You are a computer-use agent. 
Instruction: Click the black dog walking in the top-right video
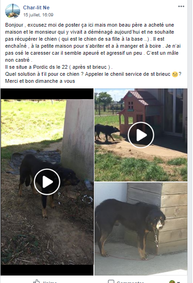tap(107, 132)
